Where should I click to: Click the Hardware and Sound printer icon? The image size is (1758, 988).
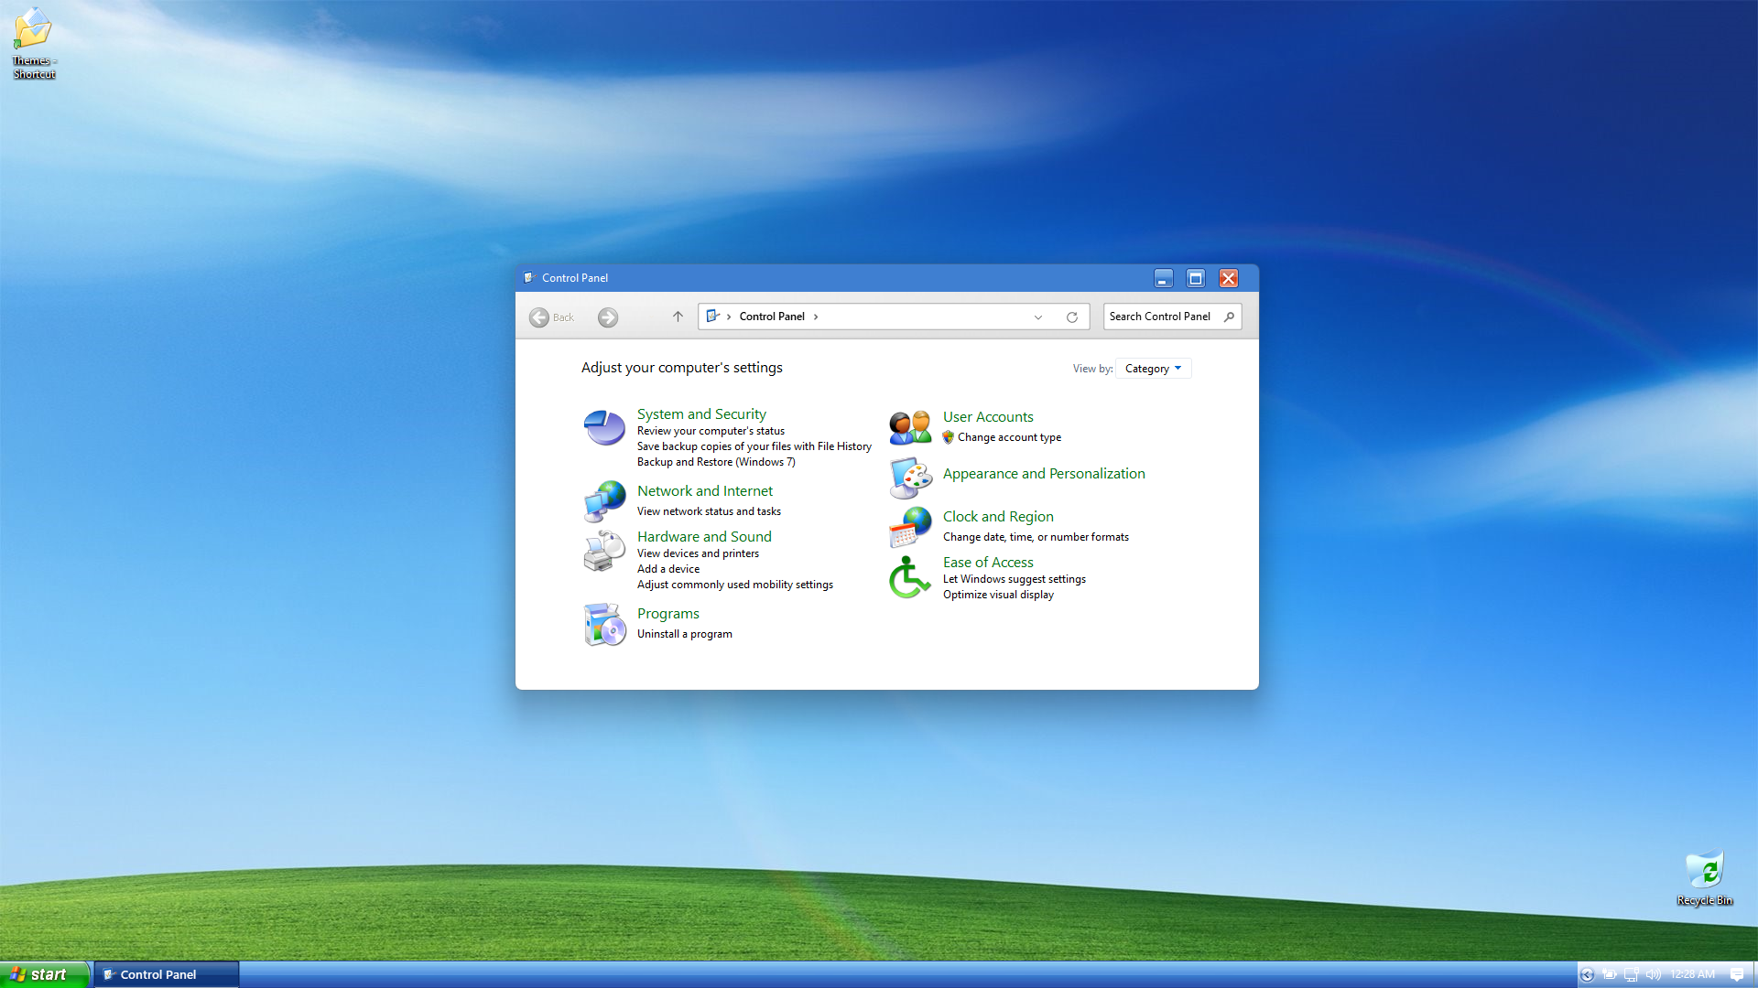pyautogui.click(x=604, y=551)
